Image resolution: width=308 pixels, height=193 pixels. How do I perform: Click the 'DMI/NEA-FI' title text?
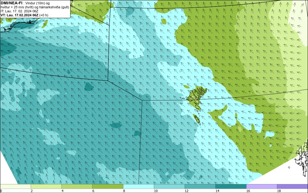pyautogui.click(x=11, y=3)
